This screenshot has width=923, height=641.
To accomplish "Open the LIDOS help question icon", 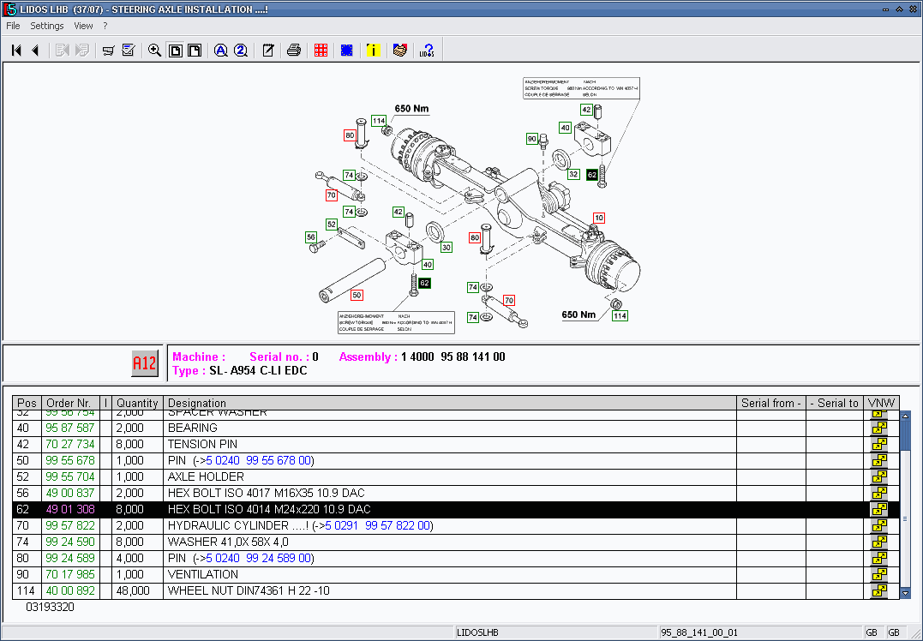I will 427,51.
